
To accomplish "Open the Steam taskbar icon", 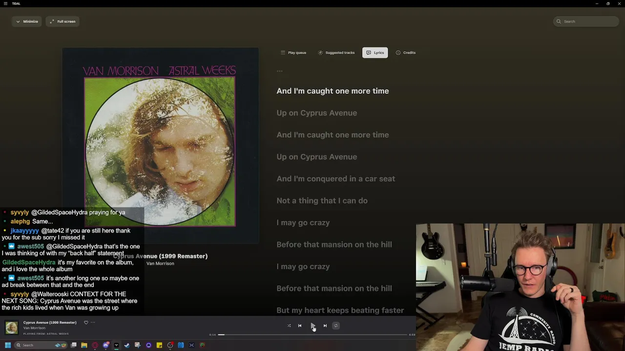I will point(127,345).
